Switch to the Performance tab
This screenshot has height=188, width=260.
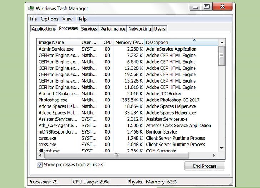(x=112, y=29)
